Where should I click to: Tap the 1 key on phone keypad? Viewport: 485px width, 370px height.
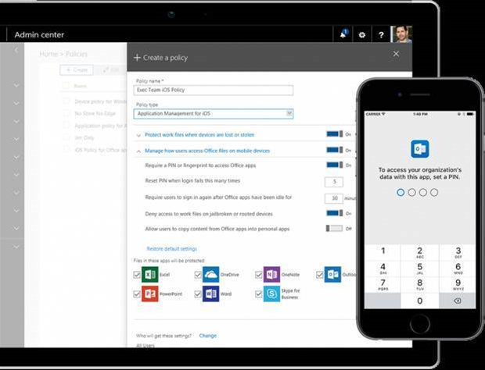coord(383,252)
